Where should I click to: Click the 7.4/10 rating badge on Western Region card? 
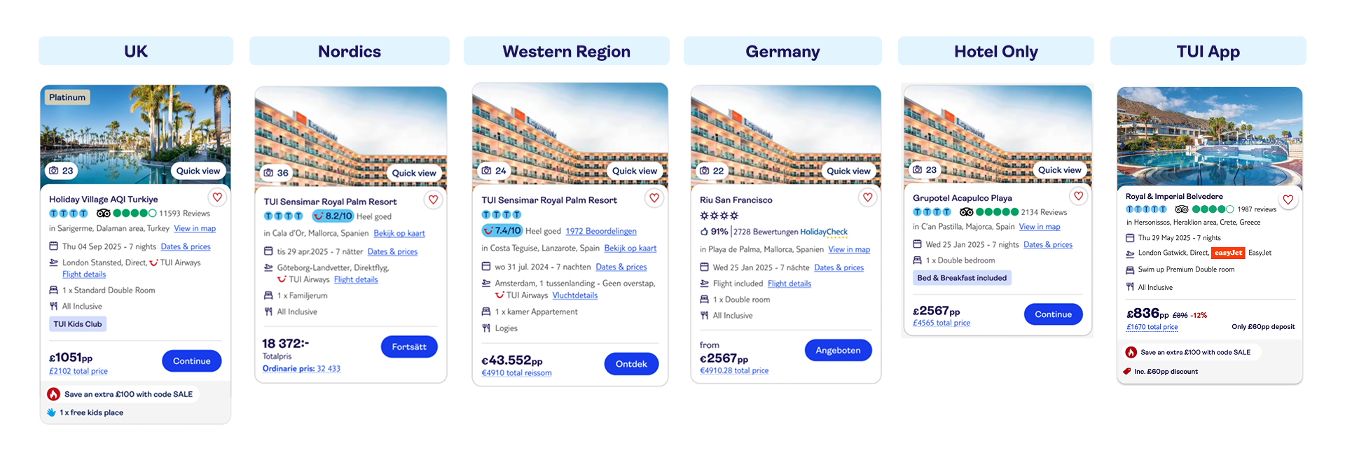pyautogui.click(x=502, y=231)
